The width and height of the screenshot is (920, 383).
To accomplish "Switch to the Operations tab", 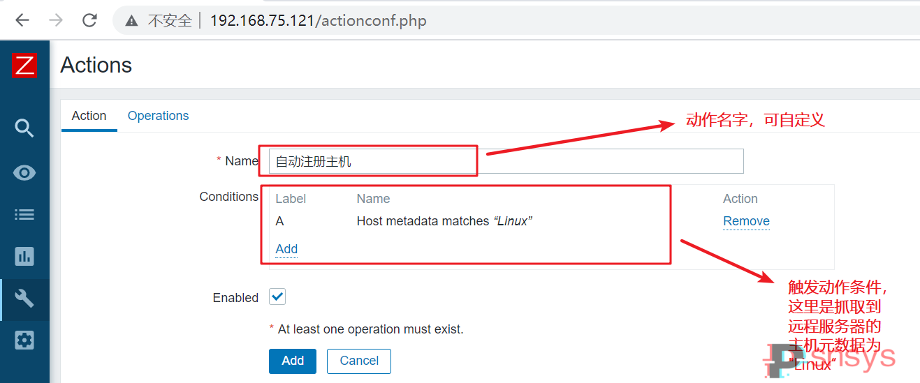I will (158, 116).
